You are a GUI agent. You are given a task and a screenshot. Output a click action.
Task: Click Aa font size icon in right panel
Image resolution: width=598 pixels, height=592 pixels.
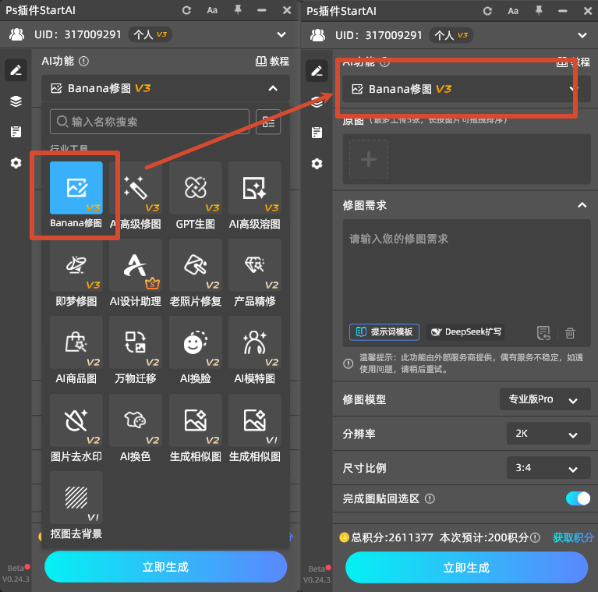513,11
